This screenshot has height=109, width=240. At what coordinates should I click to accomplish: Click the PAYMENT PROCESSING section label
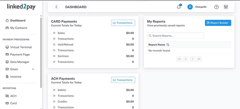coord(16,40)
